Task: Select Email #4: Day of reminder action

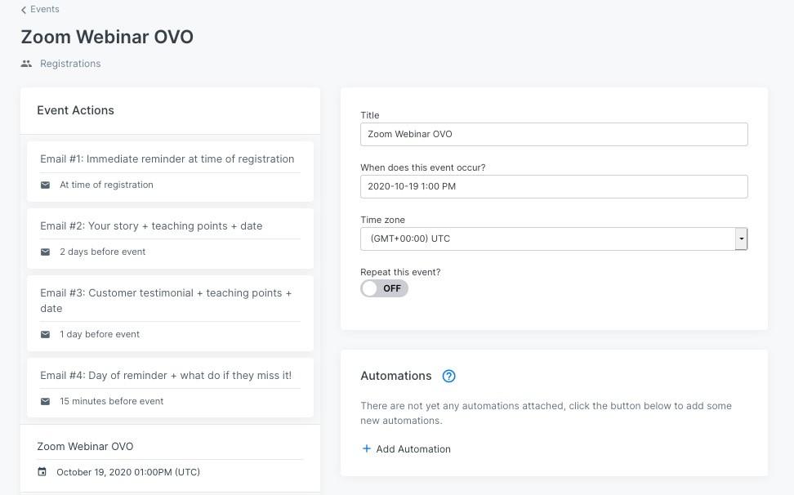Action: [166, 376]
